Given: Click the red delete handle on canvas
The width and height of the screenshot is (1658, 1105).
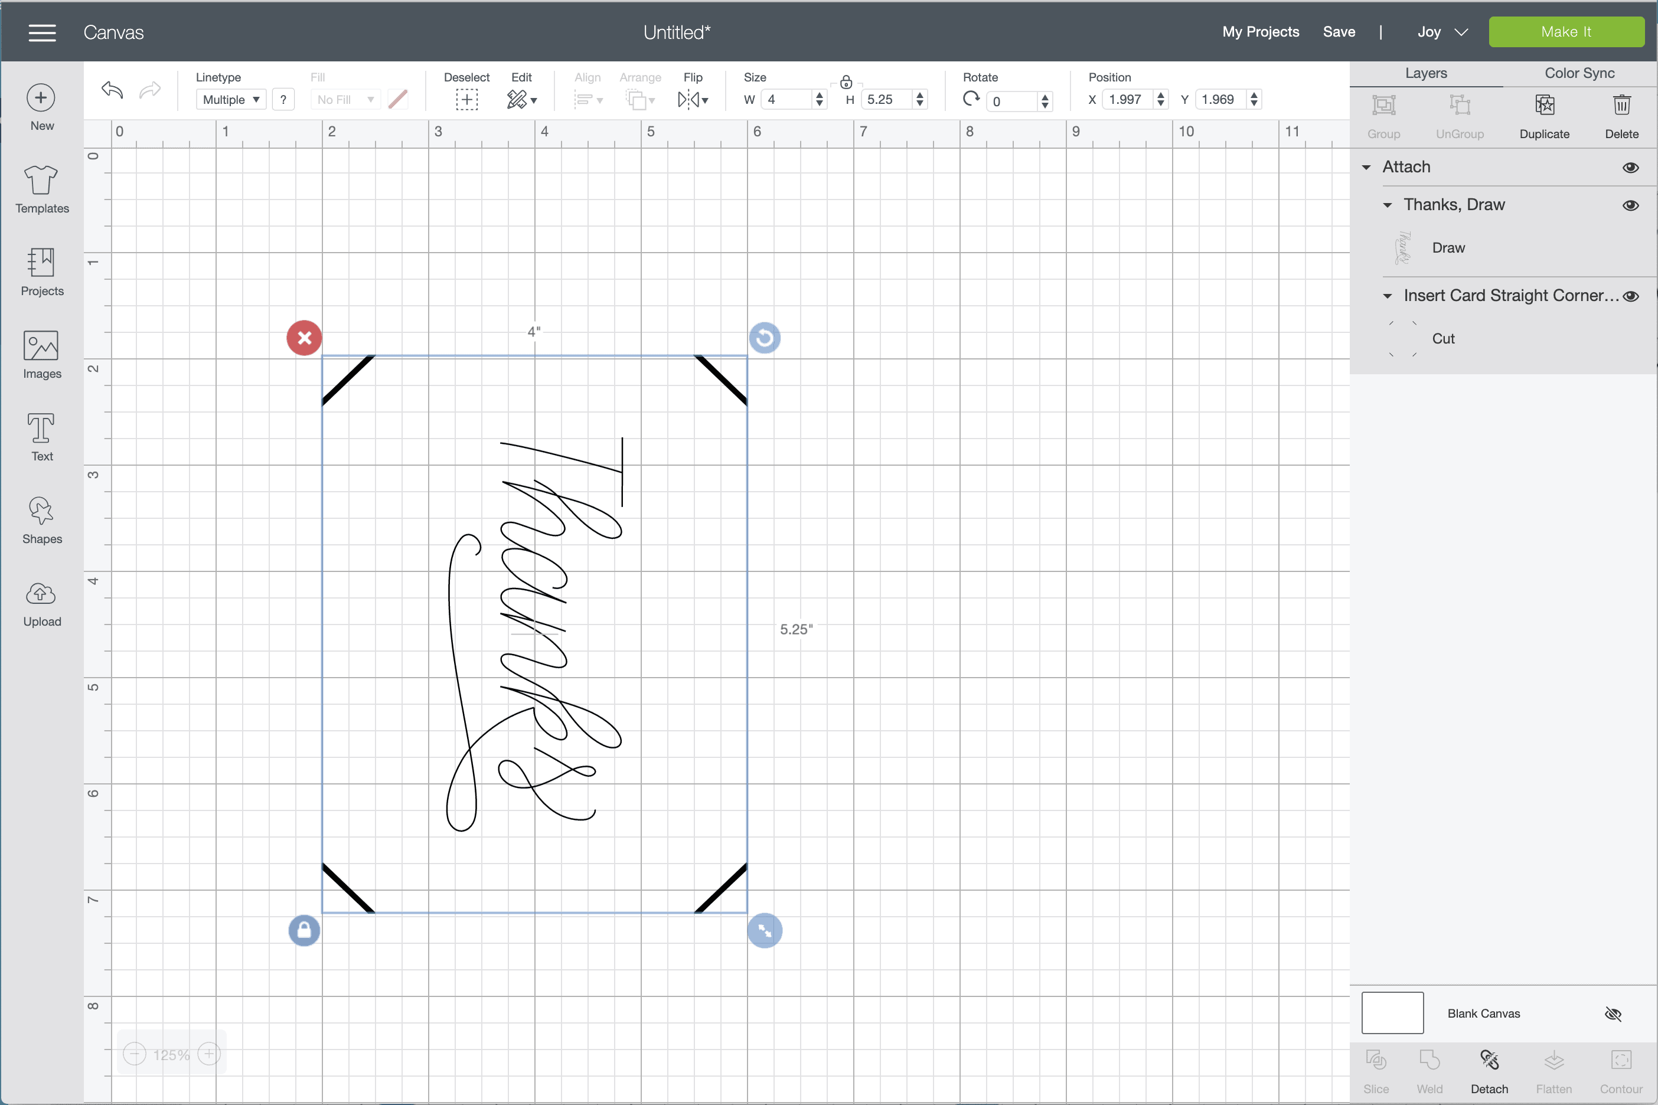Looking at the screenshot, I should click(x=305, y=338).
